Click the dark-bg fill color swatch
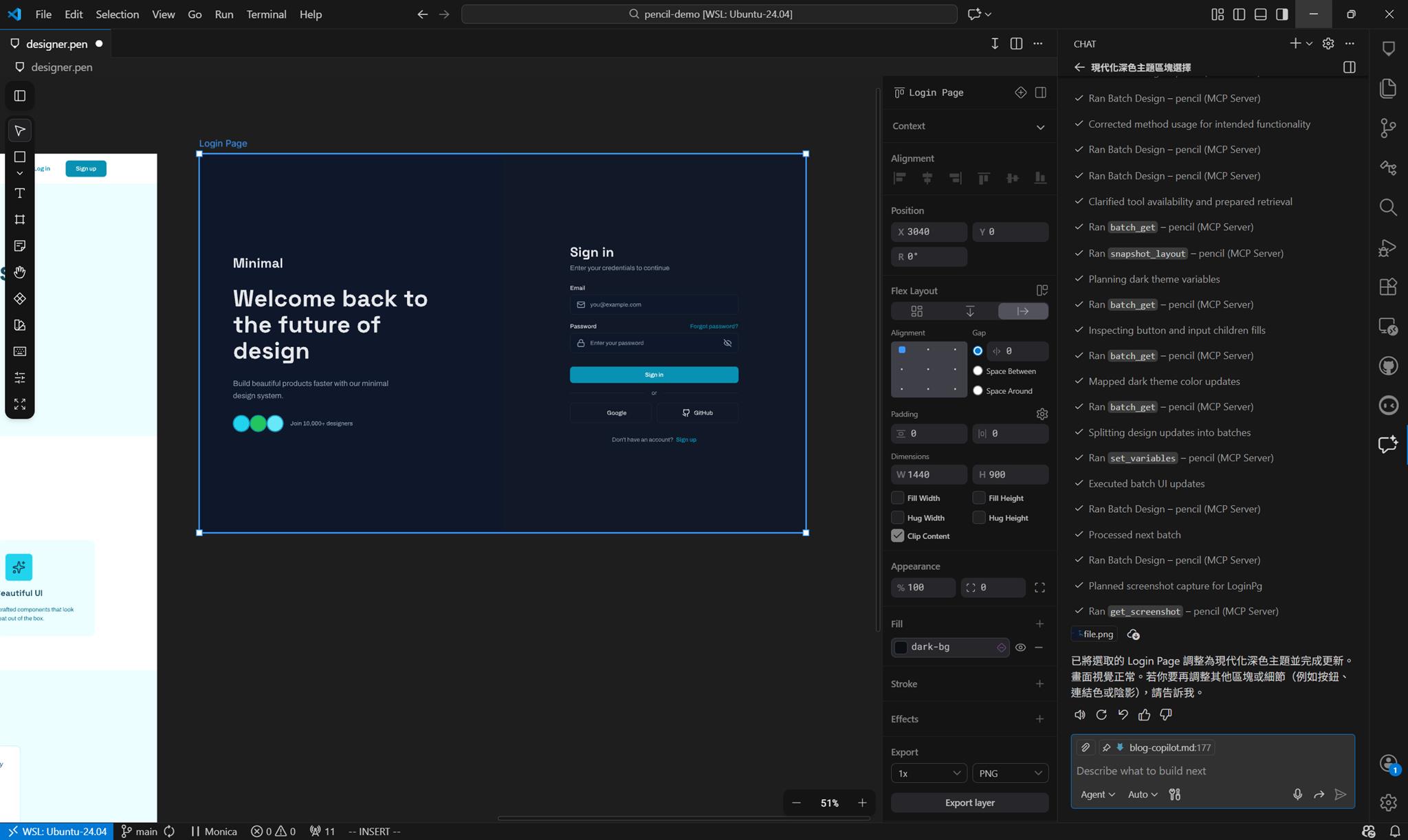The height and width of the screenshot is (840, 1408). (901, 647)
